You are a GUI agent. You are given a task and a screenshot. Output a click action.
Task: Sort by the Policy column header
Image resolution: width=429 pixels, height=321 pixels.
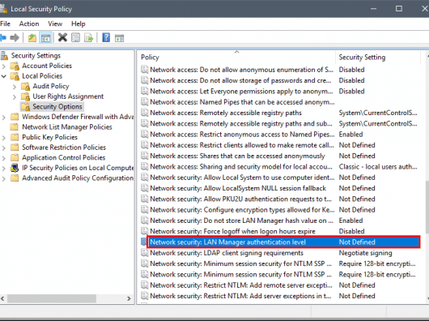[237, 58]
